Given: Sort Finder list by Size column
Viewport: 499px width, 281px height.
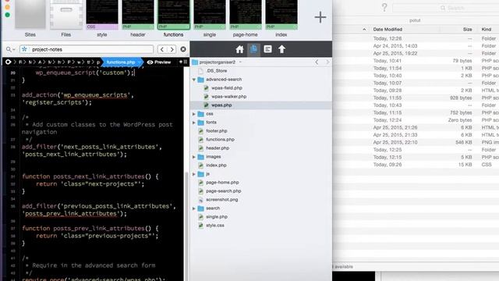Looking at the screenshot, I should (x=467, y=30).
